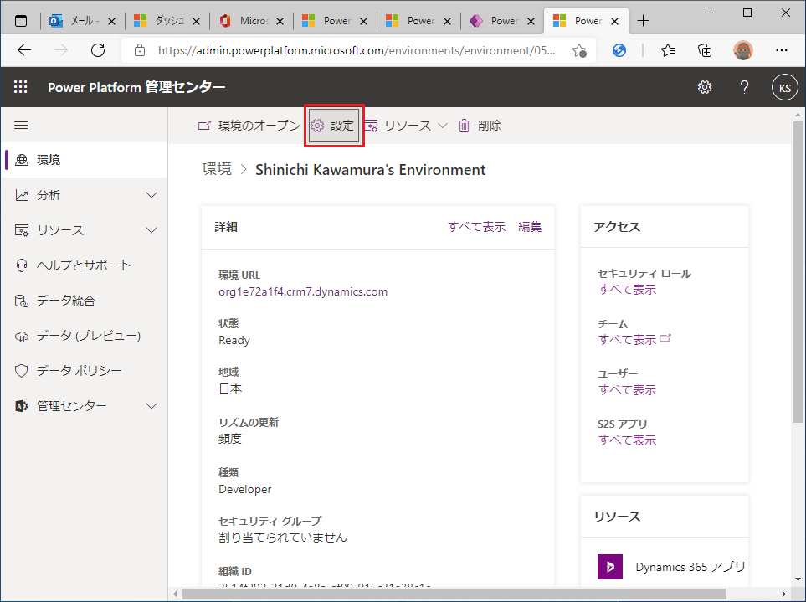
Task: Open the Dynamics 365 アプリ resource
Action: [x=670, y=567]
